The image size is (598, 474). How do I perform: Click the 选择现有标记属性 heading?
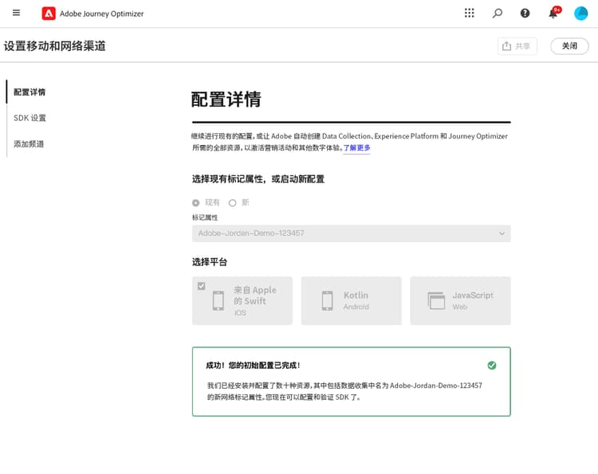pos(258,179)
